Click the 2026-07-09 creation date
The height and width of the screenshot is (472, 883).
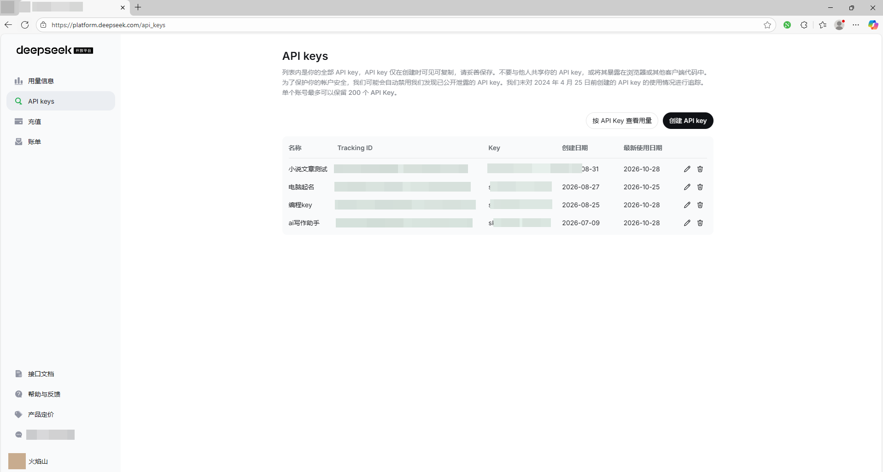[581, 223]
